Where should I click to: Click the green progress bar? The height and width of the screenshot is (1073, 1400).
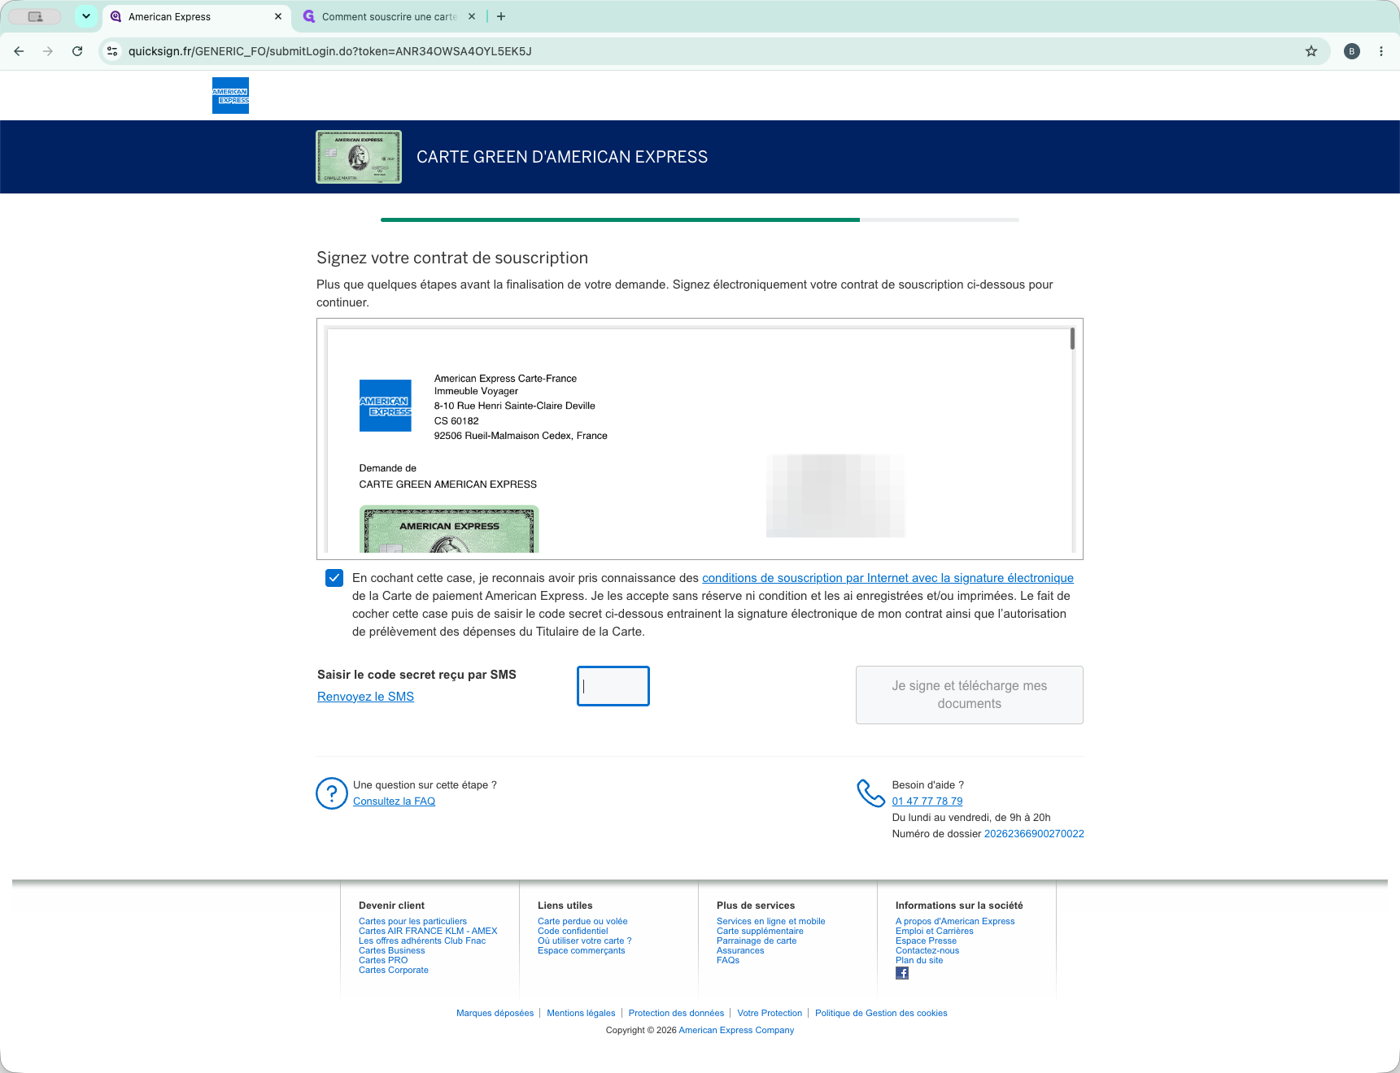click(620, 219)
